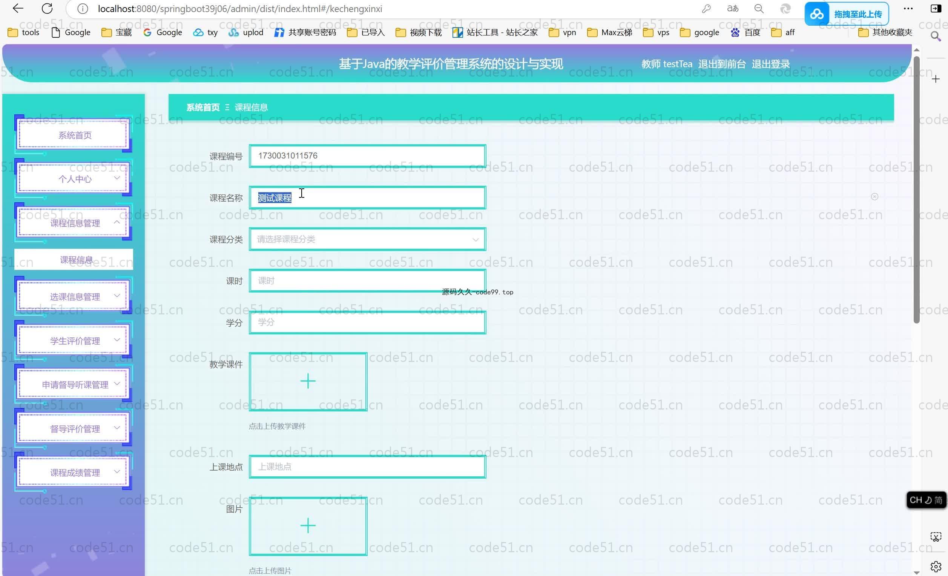Open the 百度 bookmark
This screenshot has height=576, width=948.
(745, 32)
